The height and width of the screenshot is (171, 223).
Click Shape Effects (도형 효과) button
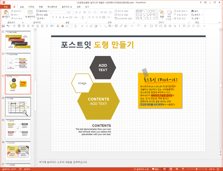180,18
